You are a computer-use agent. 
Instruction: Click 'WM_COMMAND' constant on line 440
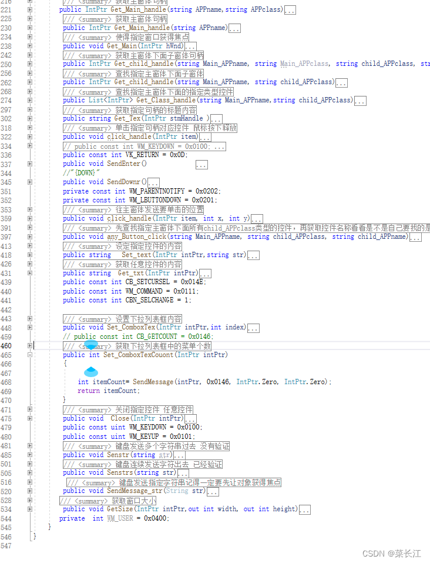click(144, 291)
